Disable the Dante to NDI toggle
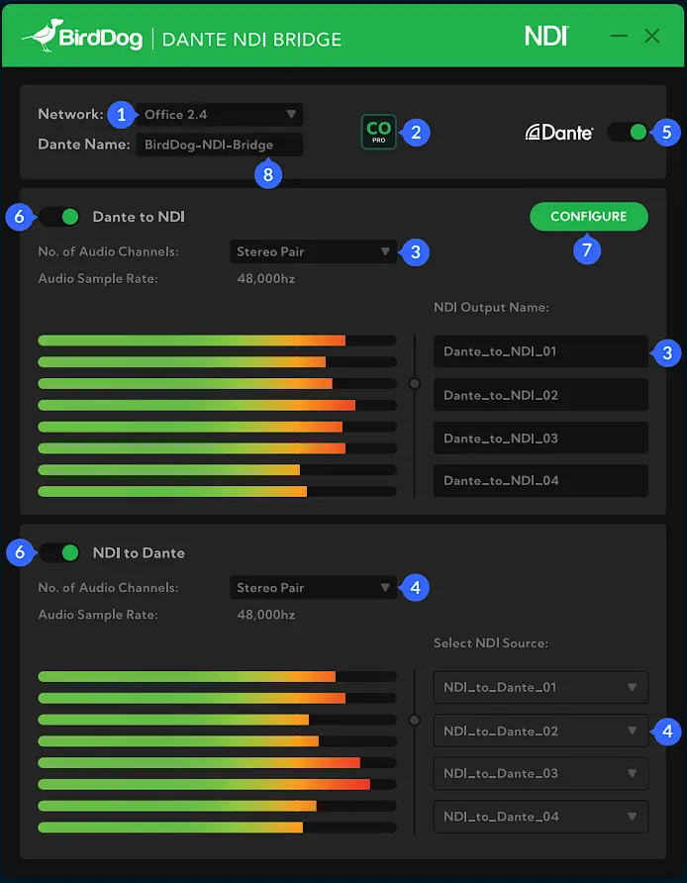Image resolution: width=687 pixels, height=883 pixels. pyautogui.click(x=59, y=217)
